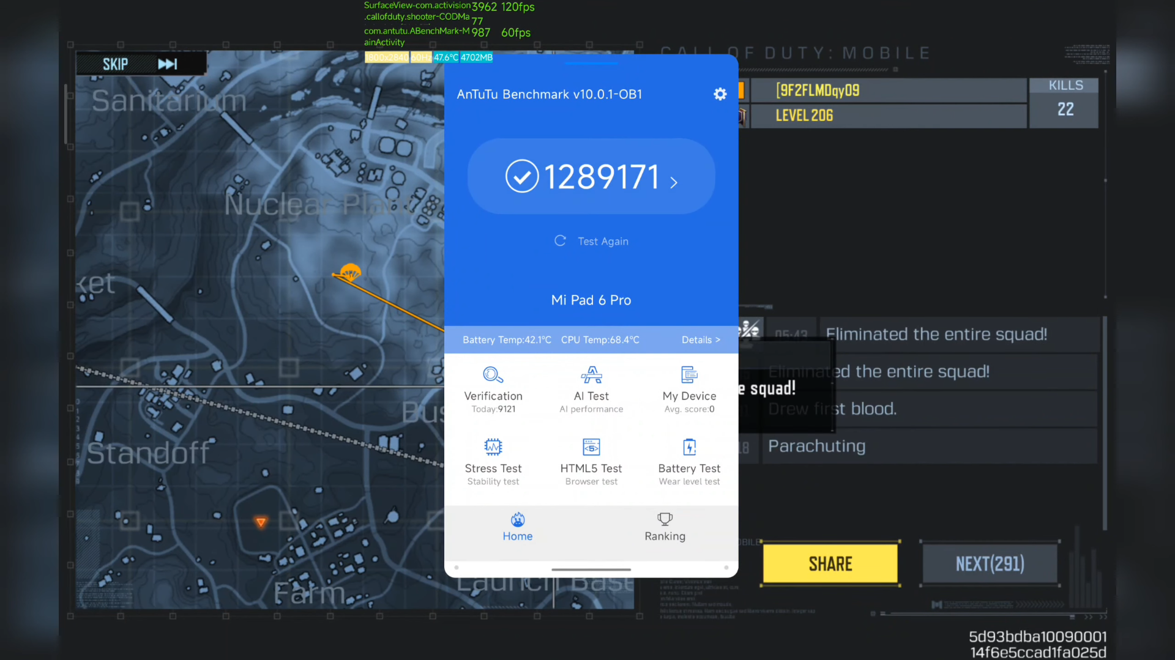Click the AnTuTu Benchmark v10.0.1-OB1 title
The image size is (1175, 660).
coord(549,94)
